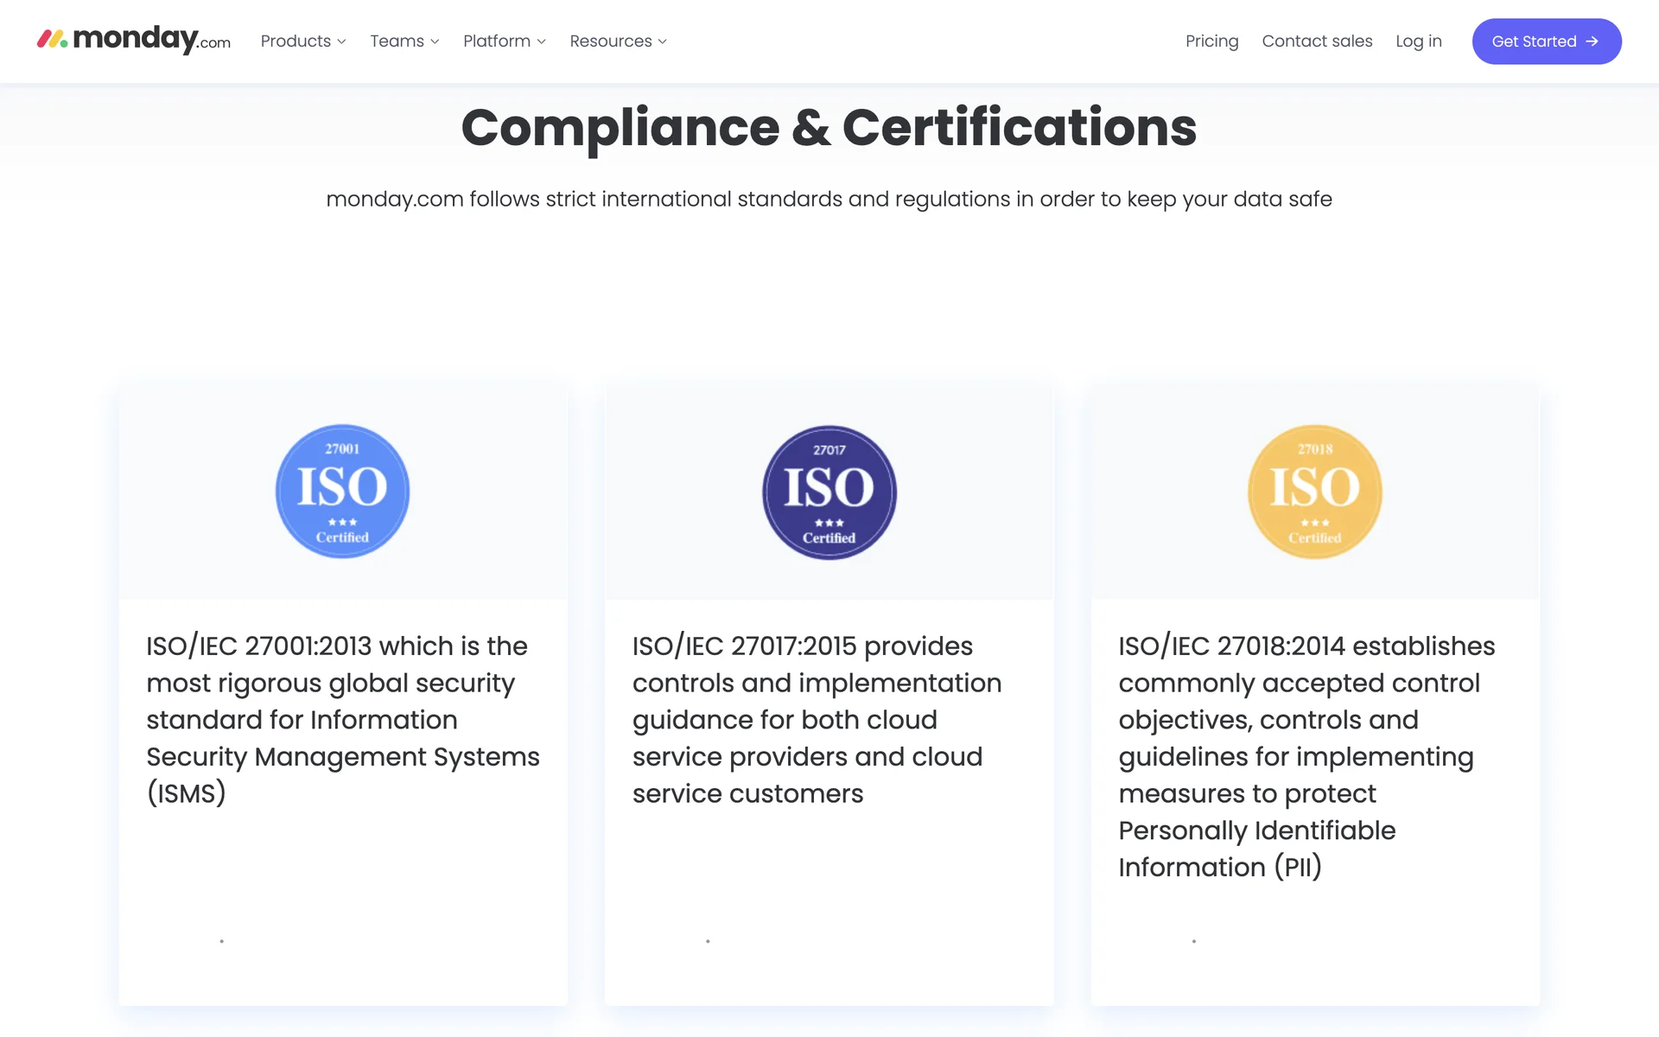1659x1037 pixels.
Task: Click the ISO/IEC 27001:2013 description text
Action: (x=342, y=719)
